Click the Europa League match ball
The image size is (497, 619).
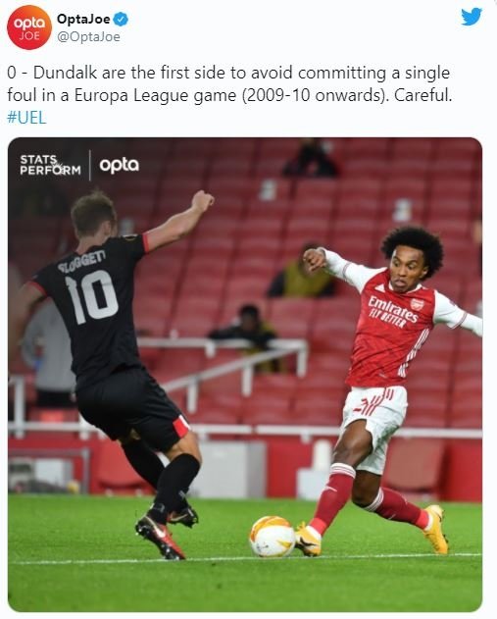click(x=273, y=537)
